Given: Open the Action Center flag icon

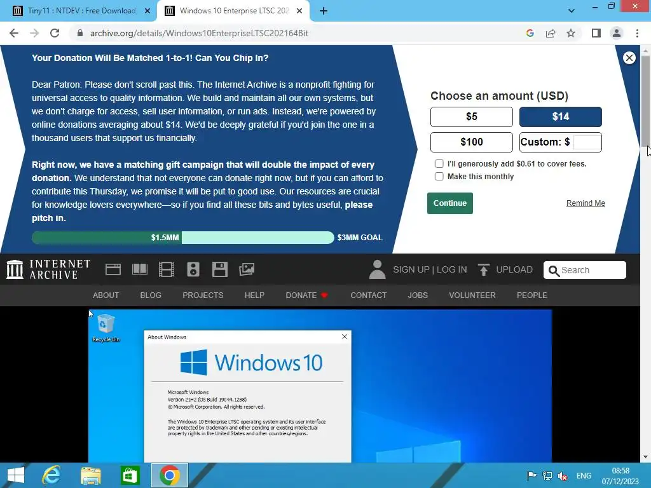Looking at the screenshot, I should point(531,475).
